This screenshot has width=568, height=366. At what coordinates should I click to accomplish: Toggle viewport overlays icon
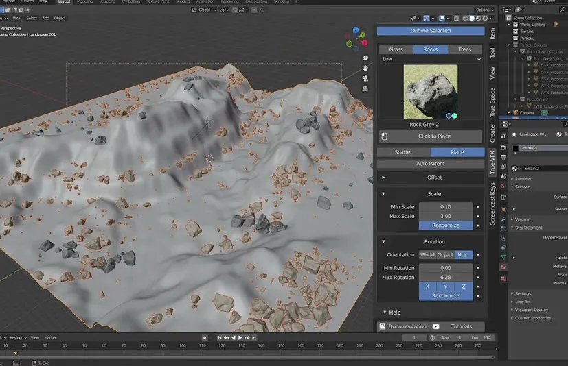[442, 18]
